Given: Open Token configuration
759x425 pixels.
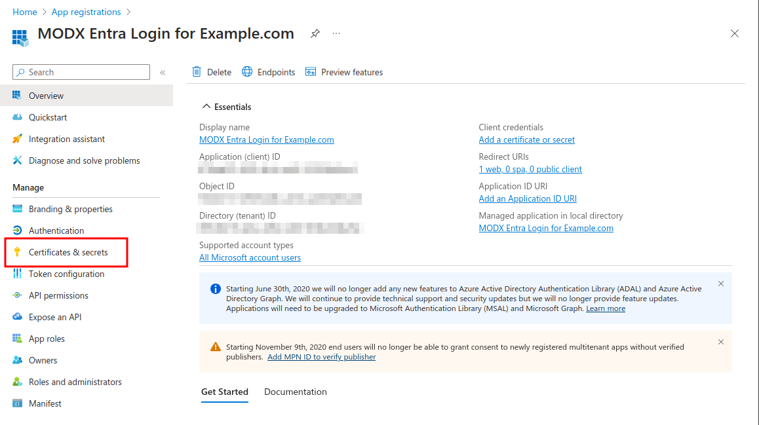Looking at the screenshot, I should [66, 274].
